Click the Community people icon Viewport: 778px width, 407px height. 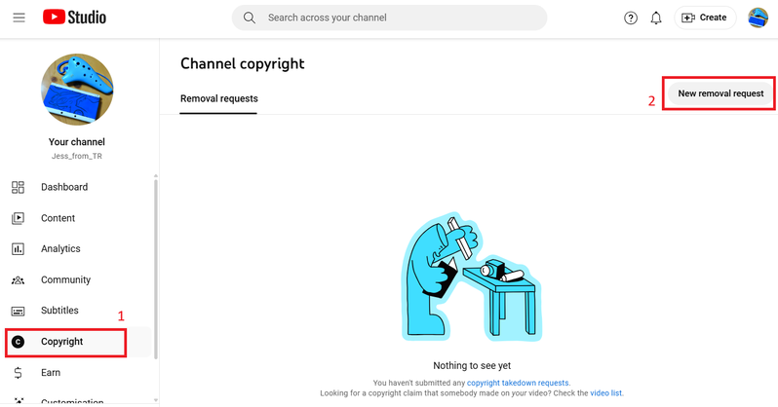point(18,280)
